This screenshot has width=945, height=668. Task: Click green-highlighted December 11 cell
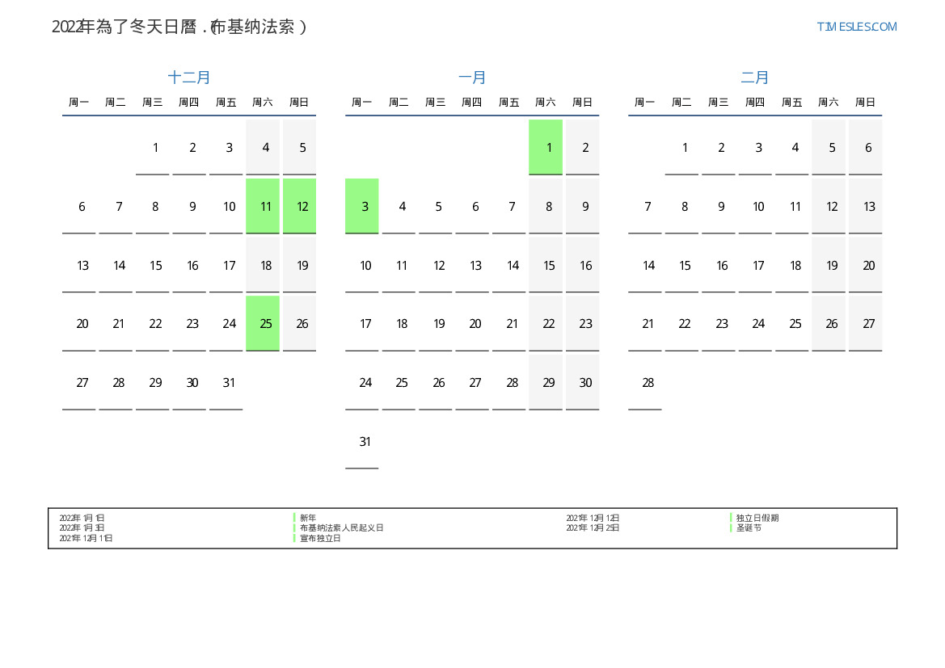point(263,207)
